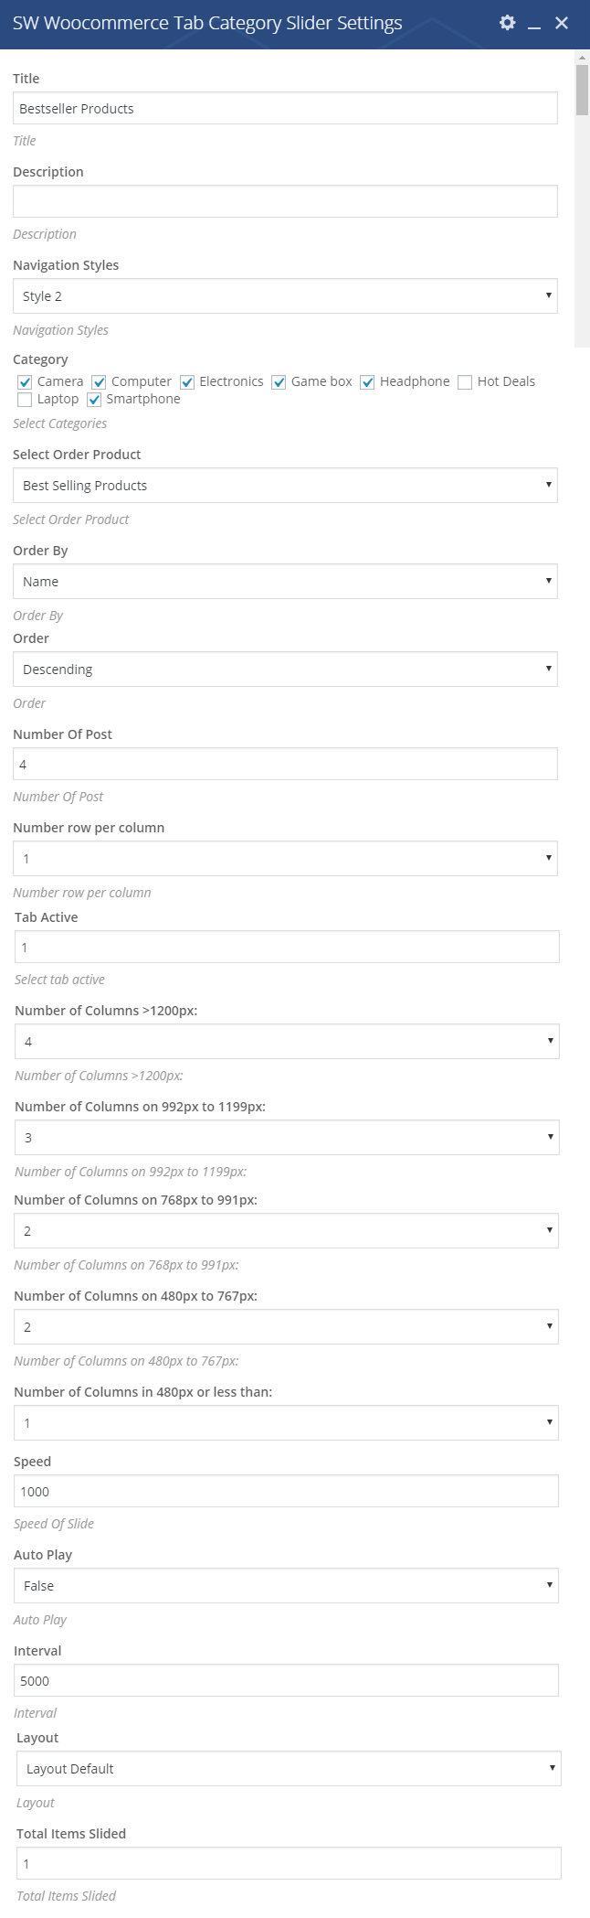Image resolution: width=590 pixels, height=1918 pixels.
Task: Open the Navigation Styles dropdown
Action: [285, 296]
